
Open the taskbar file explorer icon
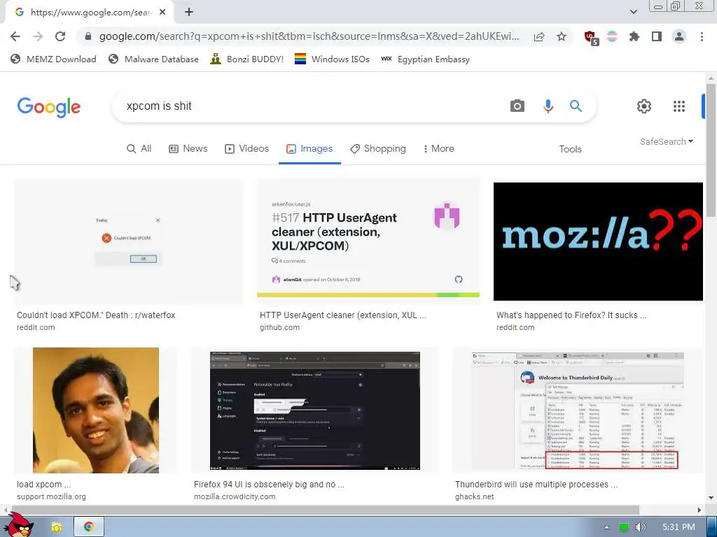56,527
